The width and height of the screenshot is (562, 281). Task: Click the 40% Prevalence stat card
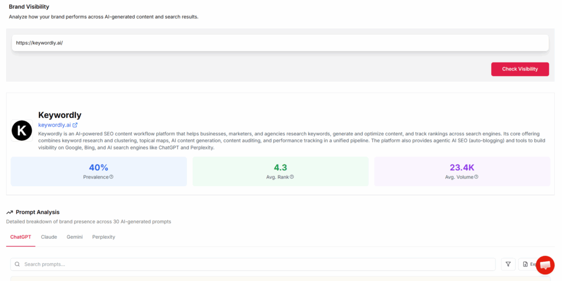click(99, 171)
